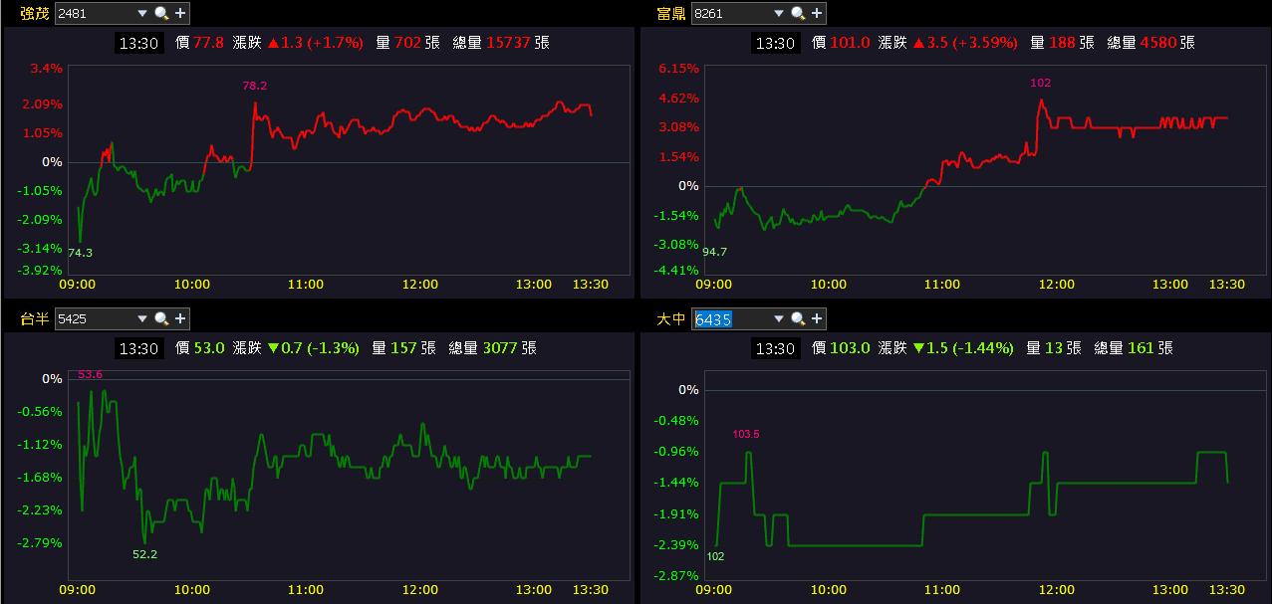The height and width of the screenshot is (604, 1272).
Task: Open the dropdown arrow for stock code 6435
Action: tap(778, 318)
